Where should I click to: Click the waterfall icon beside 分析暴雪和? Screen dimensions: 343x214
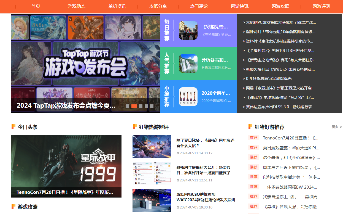[x=188, y=64]
